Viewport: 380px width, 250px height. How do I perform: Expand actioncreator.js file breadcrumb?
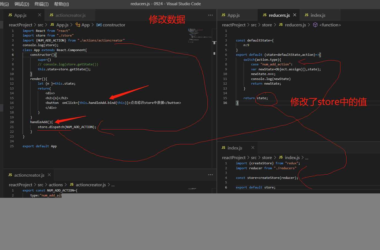pyautogui.click(x=91, y=185)
